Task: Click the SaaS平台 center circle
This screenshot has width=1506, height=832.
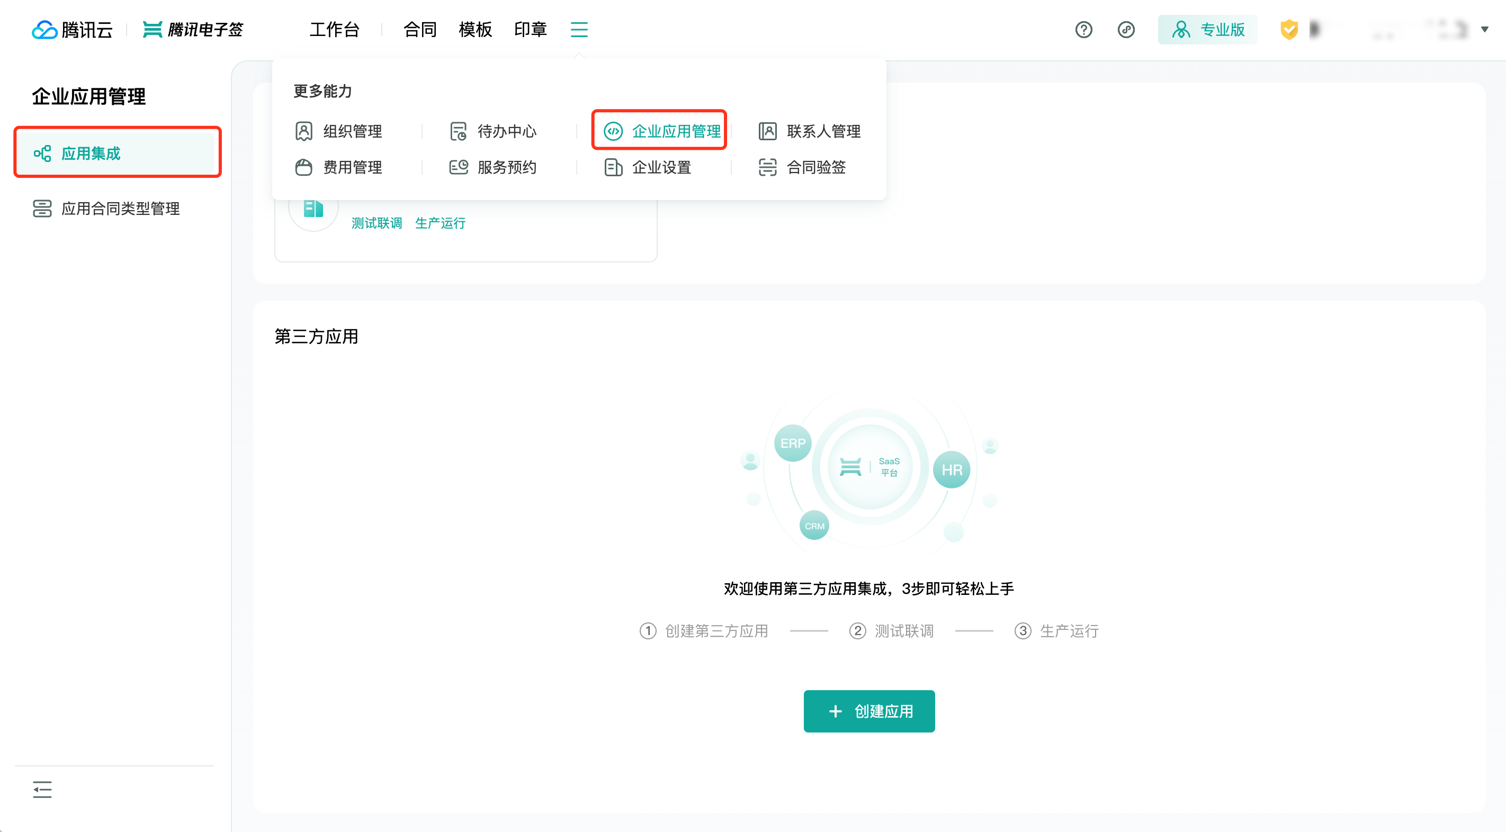Action: 869,466
